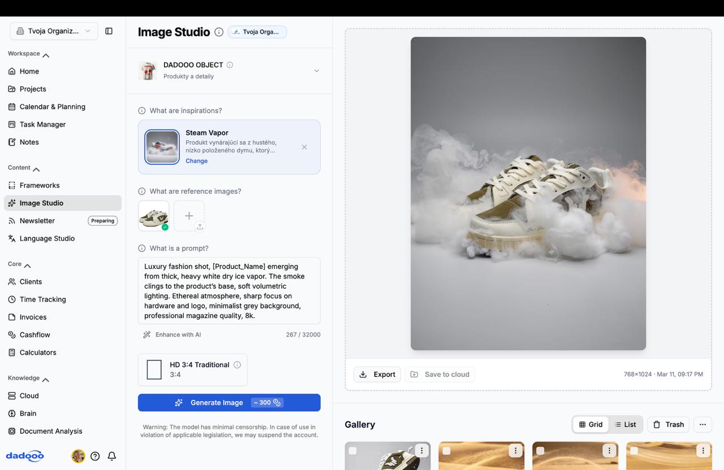Add a new reference image

point(189,216)
